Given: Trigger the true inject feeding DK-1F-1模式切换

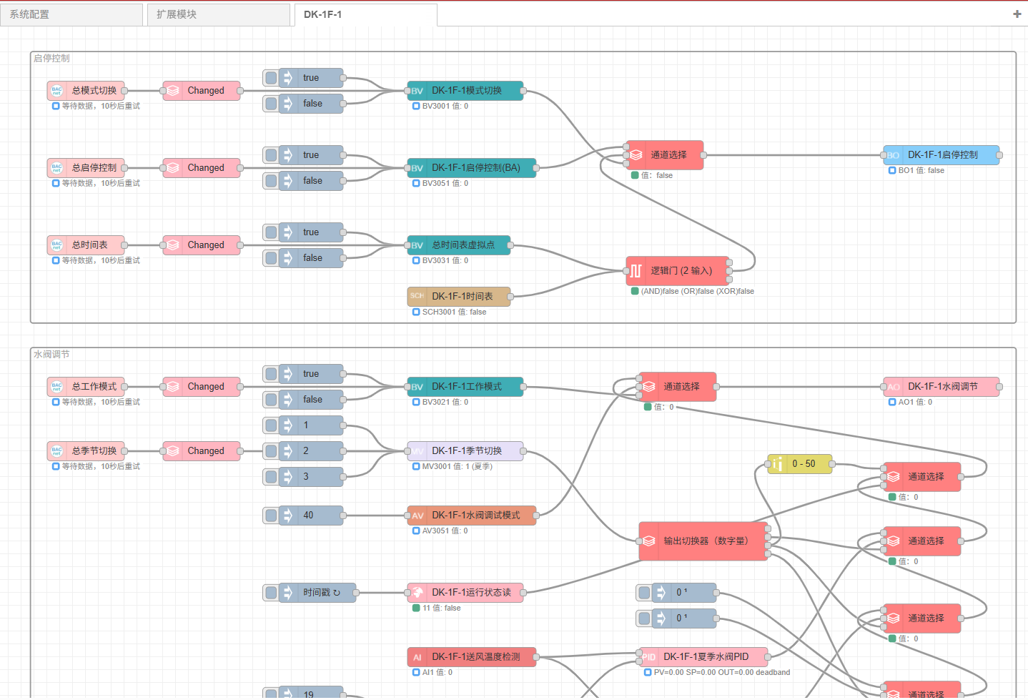Looking at the screenshot, I should [x=271, y=78].
